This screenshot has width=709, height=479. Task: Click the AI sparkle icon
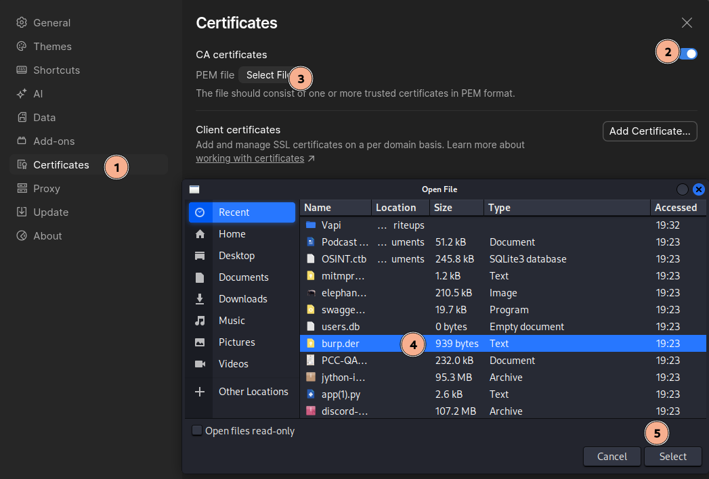pos(22,93)
